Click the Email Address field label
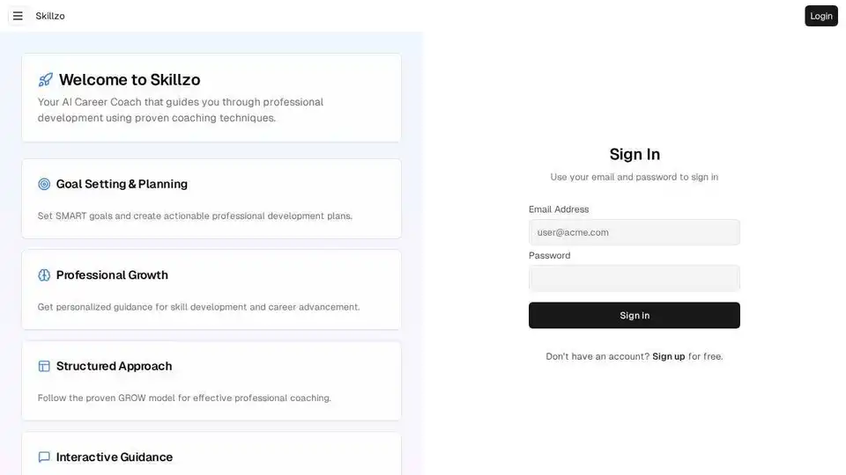Screen dimensions: 846x475 coord(559,209)
